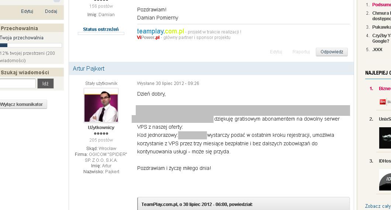
Task: Open the UnixStorm hosting thumbnail
Action: point(385,138)
